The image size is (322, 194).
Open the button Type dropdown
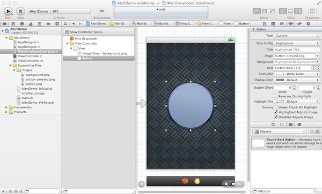(297, 36)
